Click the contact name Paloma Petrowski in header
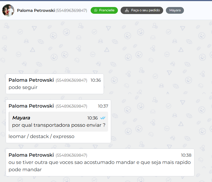The height and width of the screenshot is (182, 212). pyautogui.click(x=36, y=11)
